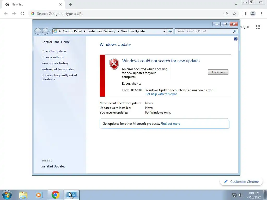Expand the arrow before Control Panel breadcrumb
This screenshot has width=267, height=200.
pyautogui.click(x=60, y=31)
